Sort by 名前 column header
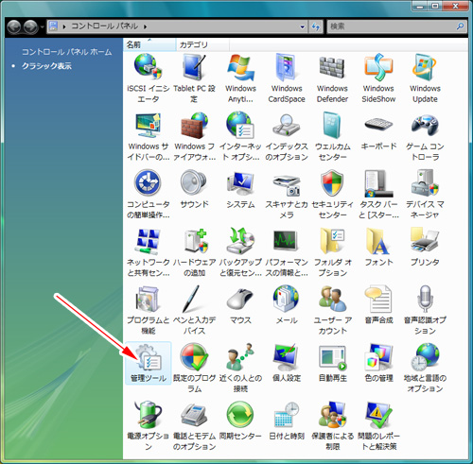 pyautogui.click(x=149, y=44)
